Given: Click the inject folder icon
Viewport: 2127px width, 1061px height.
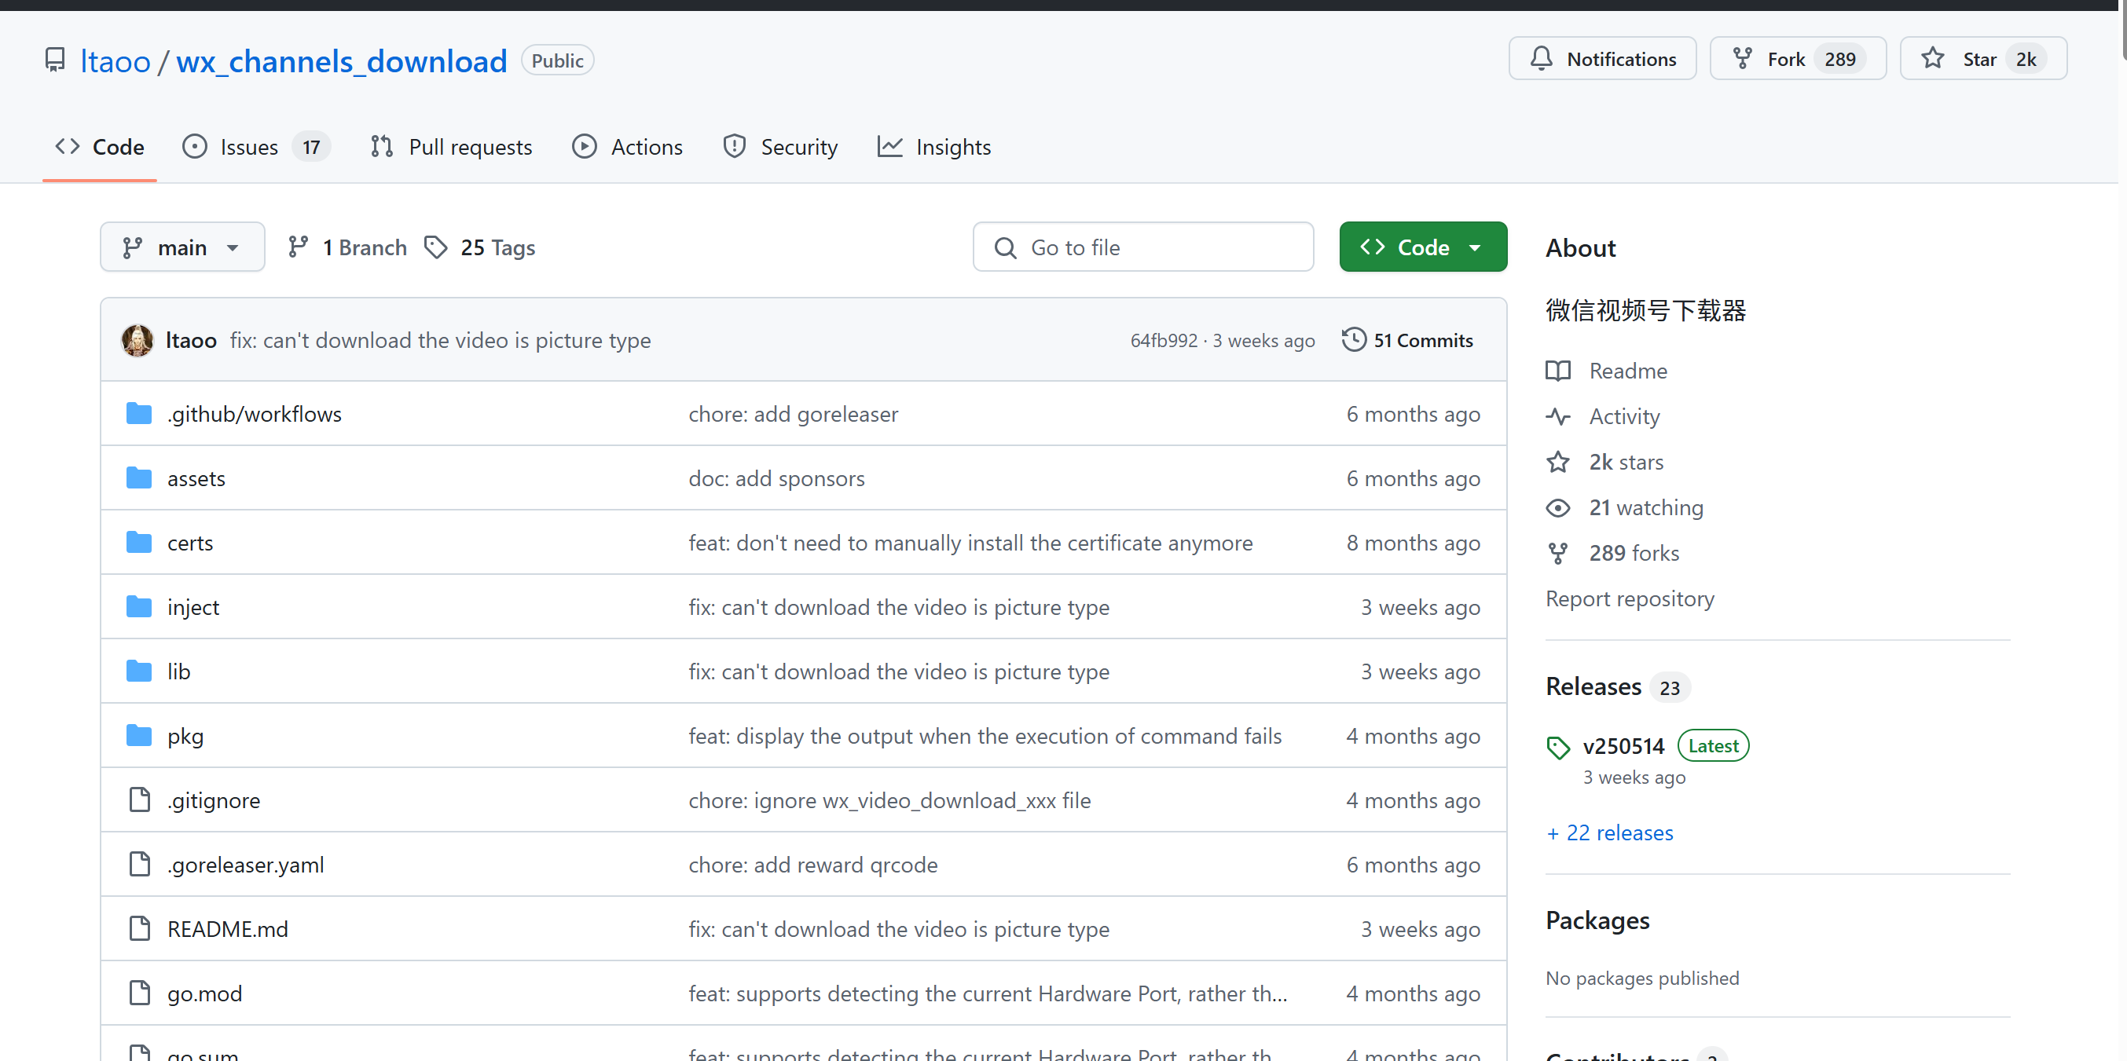Looking at the screenshot, I should tap(139, 606).
